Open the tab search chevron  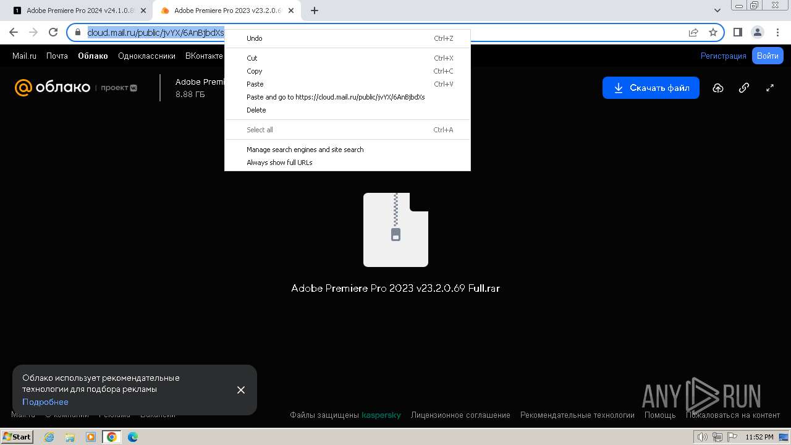point(717,11)
